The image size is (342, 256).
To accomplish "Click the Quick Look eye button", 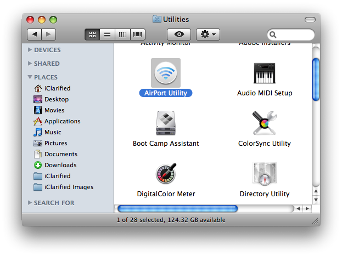I will tap(178, 35).
